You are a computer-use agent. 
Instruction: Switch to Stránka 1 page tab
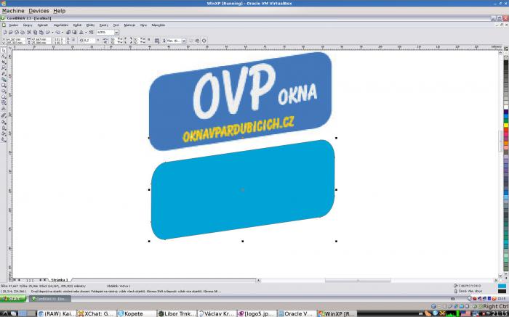[x=60, y=280]
